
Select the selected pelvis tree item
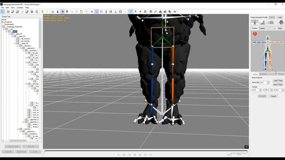15,32
